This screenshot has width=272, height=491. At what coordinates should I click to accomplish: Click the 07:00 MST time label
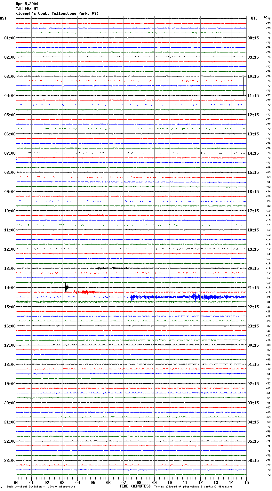pyautogui.click(x=10, y=153)
